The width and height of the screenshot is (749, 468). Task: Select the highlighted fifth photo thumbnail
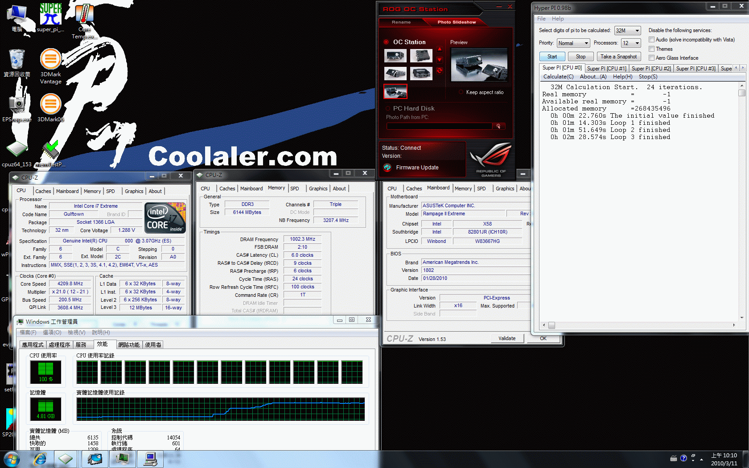395,91
